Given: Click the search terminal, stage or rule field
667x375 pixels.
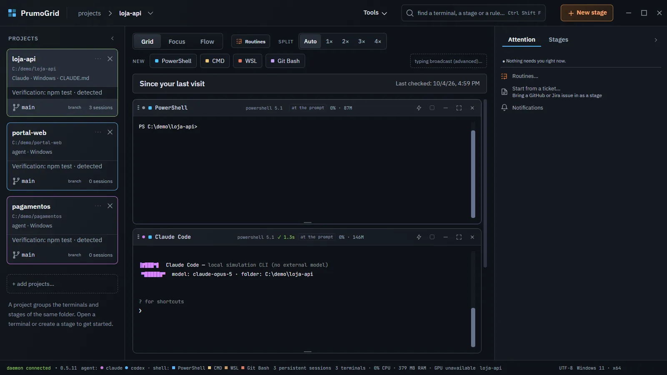Looking at the screenshot, I should pyautogui.click(x=474, y=13).
